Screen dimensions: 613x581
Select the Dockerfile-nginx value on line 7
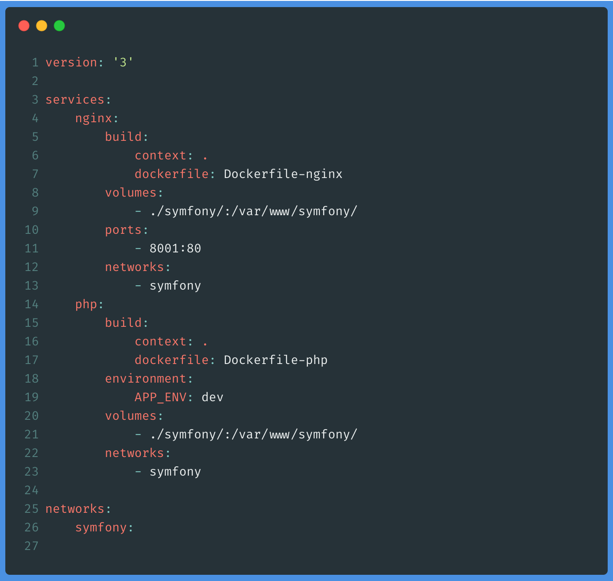coord(283,174)
